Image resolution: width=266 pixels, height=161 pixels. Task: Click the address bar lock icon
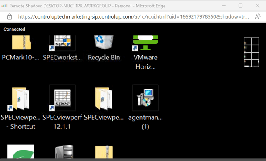point(10,17)
